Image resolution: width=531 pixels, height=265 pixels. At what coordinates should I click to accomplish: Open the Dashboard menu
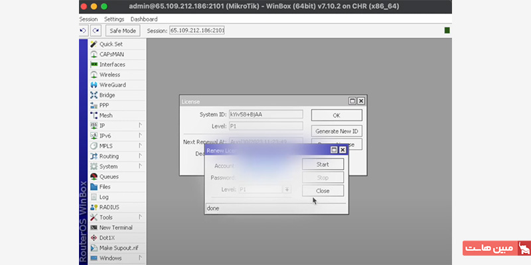coord(144,19)
